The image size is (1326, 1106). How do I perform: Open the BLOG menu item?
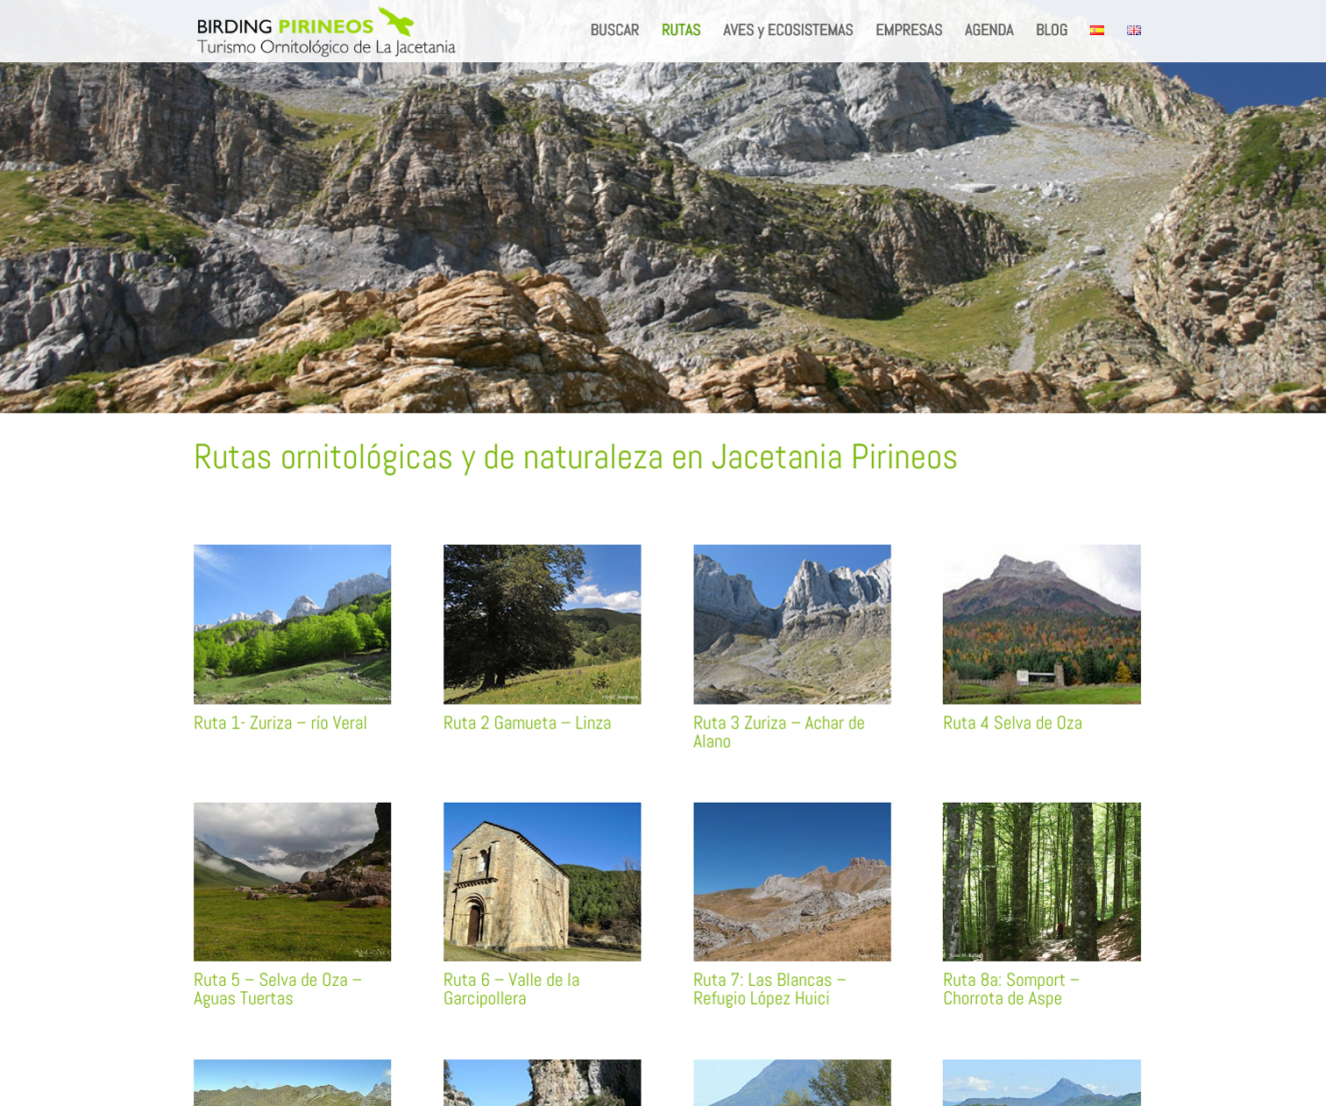tap(1051, 30)
